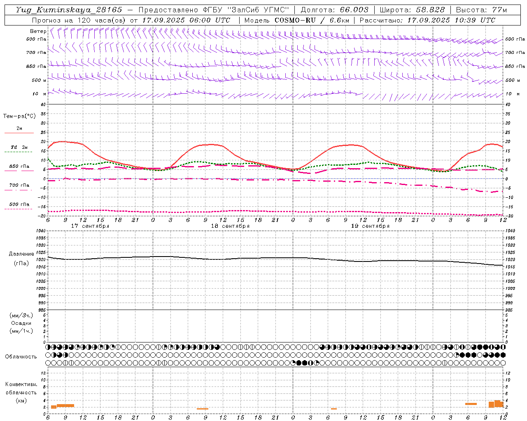Click the '(мм/1ч.)' precipitation unit label
Screen dimensions: 527x421
point(21,331)
